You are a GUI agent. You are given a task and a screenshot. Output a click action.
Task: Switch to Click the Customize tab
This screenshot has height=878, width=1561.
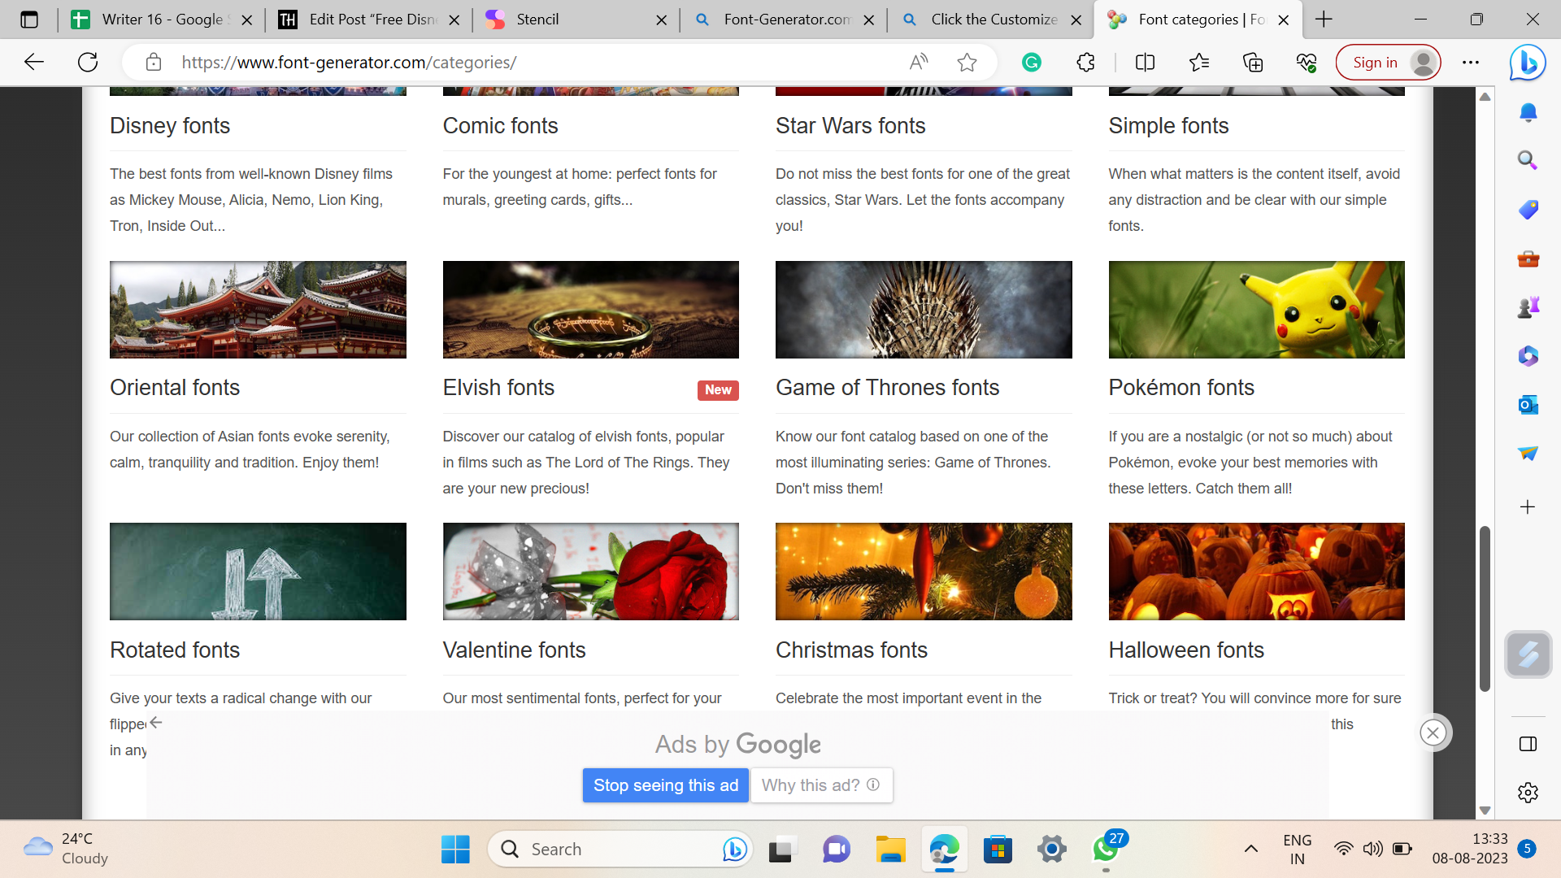[x=991, y=20]
